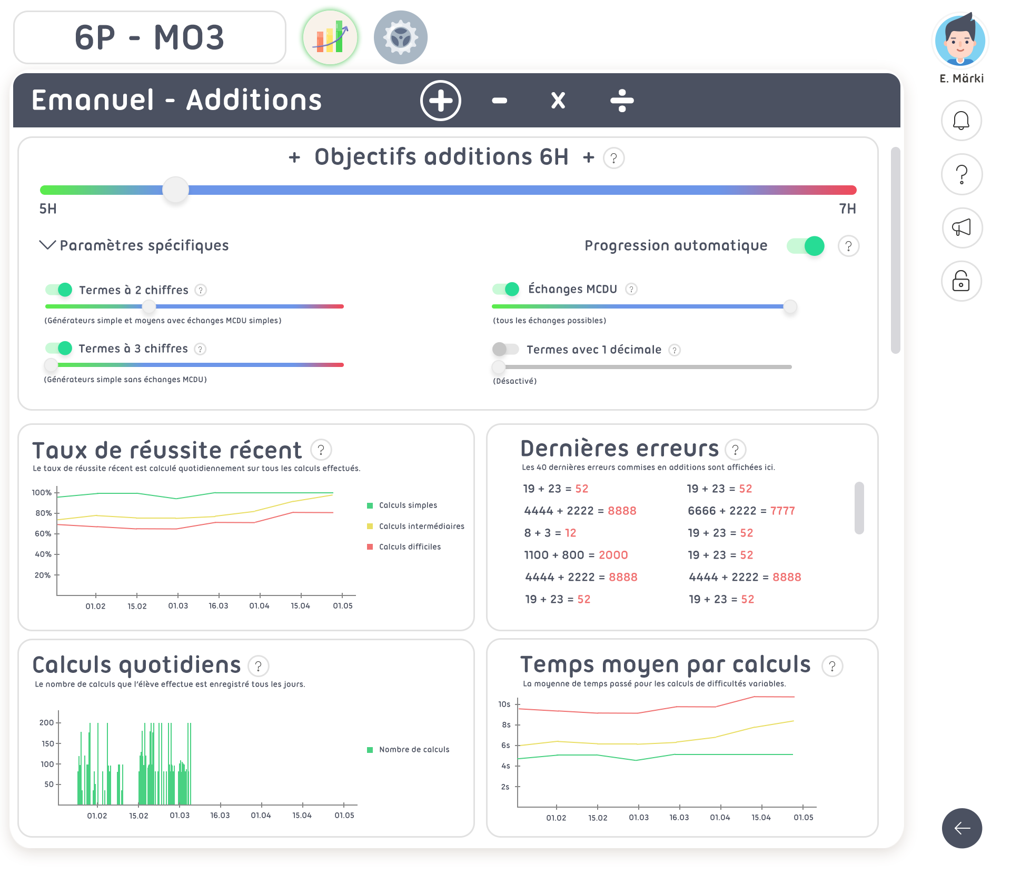Viewport: 1011px width, 874px height.
Task: Click plus sign right of Objectifs title
Action: (588, 157)
